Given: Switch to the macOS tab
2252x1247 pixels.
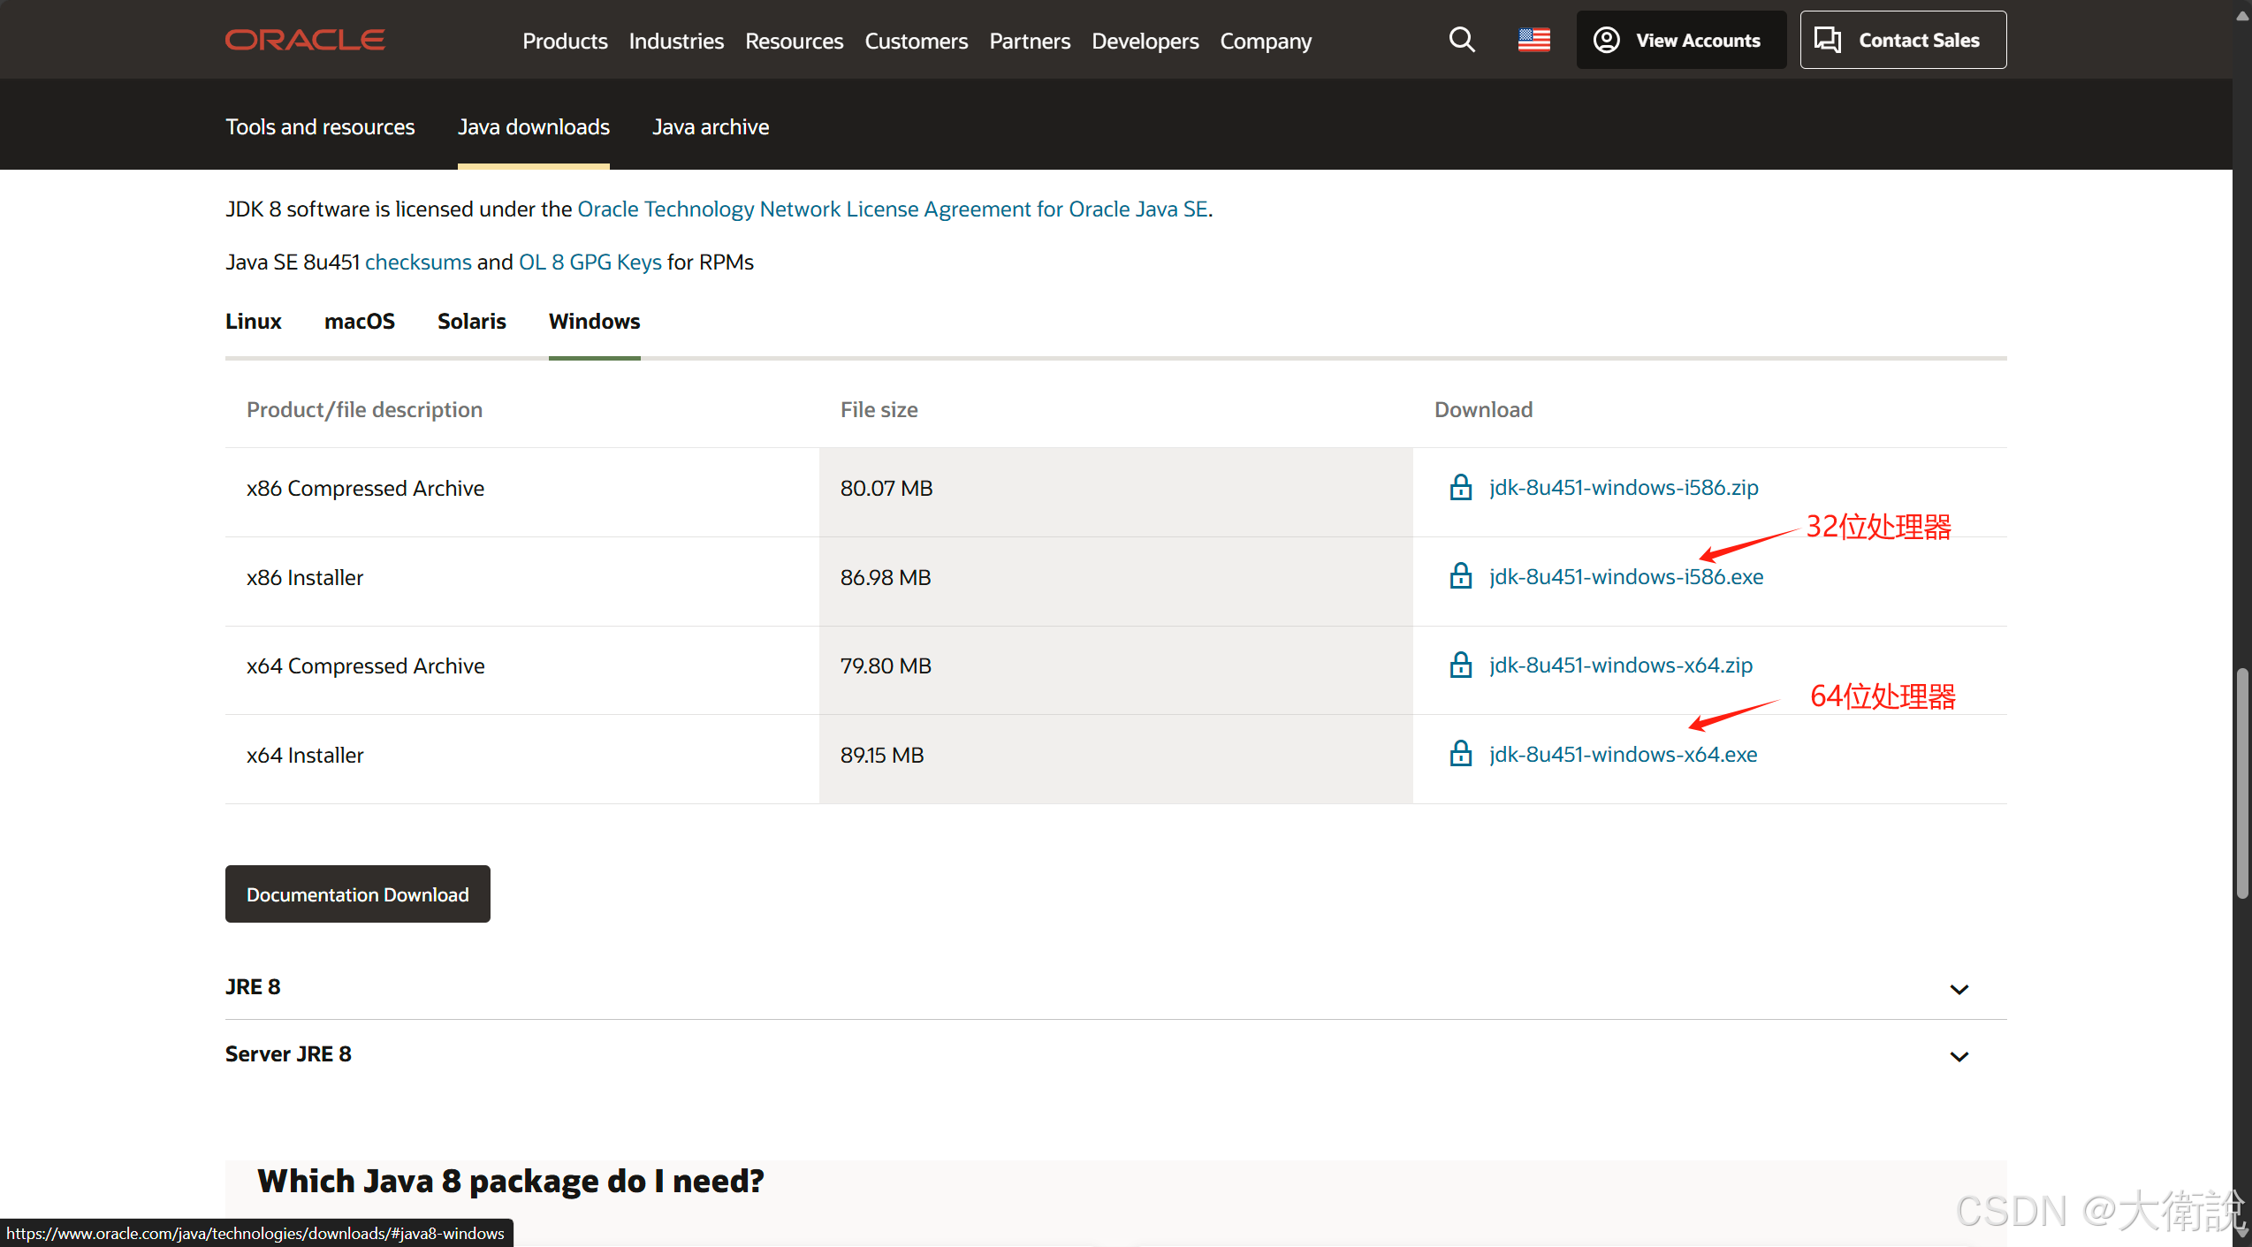Looking at the screenshot, I should tap(359, 321).
